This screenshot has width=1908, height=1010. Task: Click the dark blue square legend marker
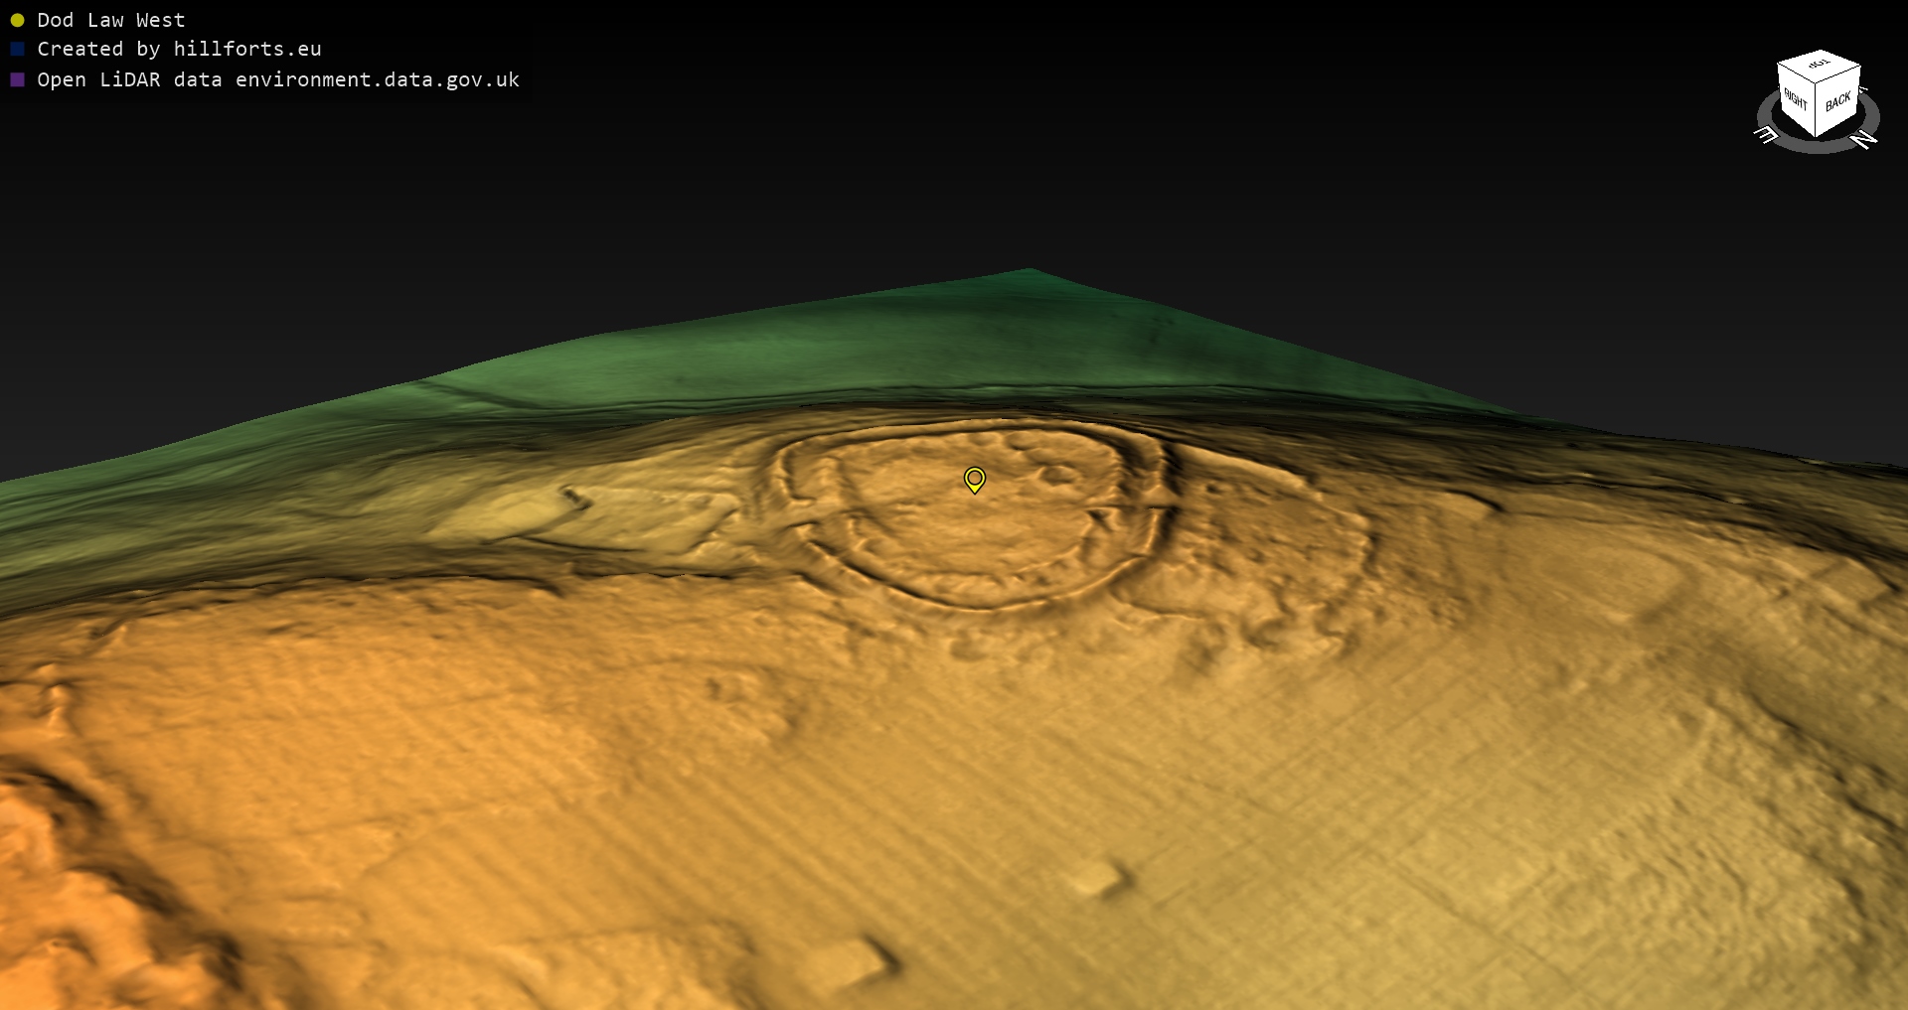[17, 49]
